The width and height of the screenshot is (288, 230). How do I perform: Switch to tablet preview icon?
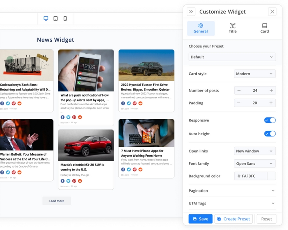pyautogui.click(x=56, y=18)
